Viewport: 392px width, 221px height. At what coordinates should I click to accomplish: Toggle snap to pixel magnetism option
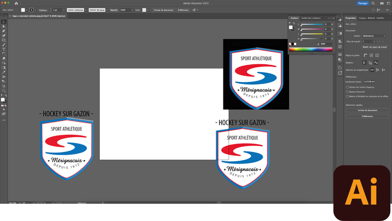tap(378, 70)
